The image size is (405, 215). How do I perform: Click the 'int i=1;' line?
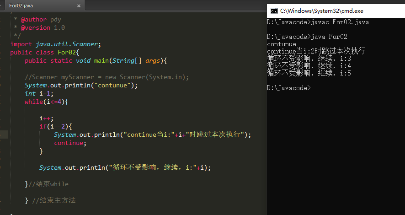pyautogui.click(x=39, y=93)
